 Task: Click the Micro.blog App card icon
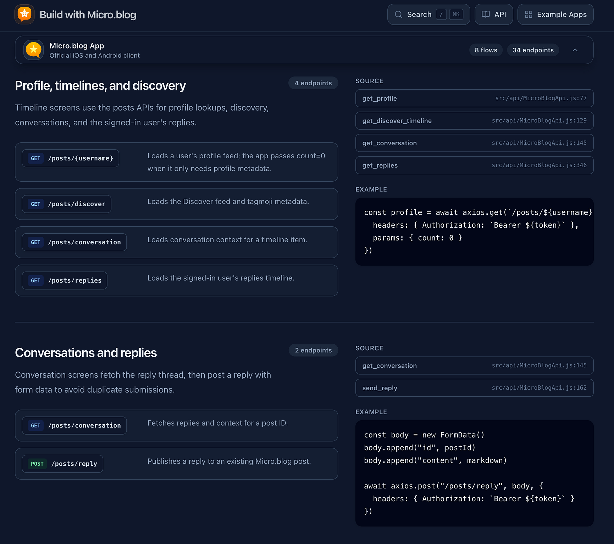[x=34, y=50]
